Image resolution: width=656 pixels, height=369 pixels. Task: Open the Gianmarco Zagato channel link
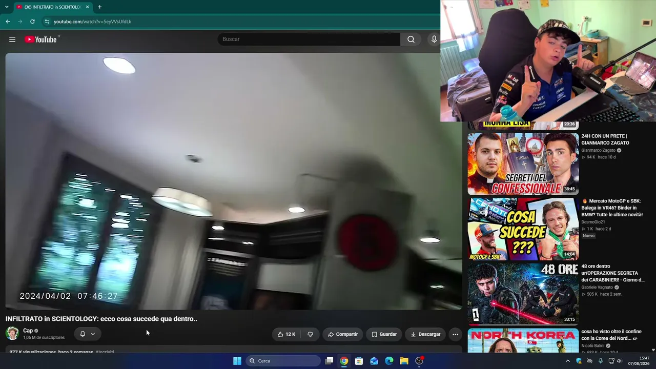coord(598,150)
